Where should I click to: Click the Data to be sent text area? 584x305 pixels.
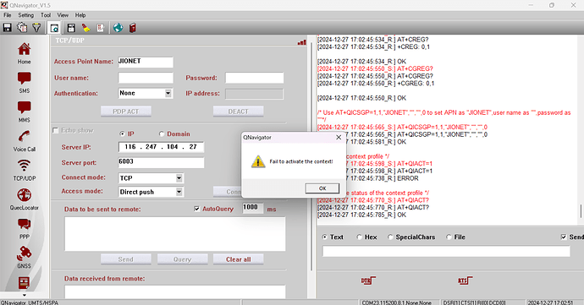point(175,234)
